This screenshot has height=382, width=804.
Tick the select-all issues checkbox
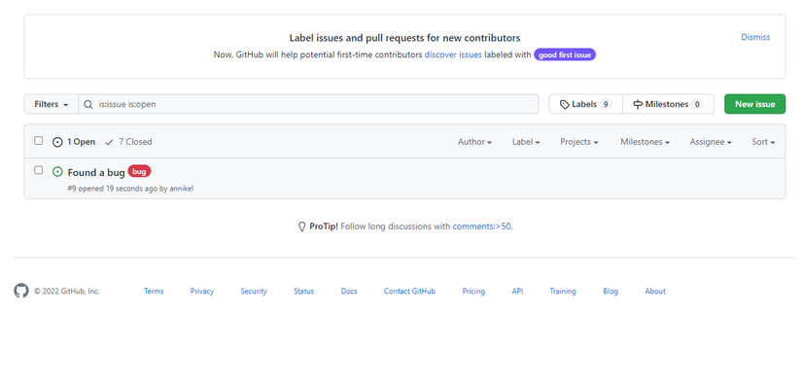(x=39, y=141)
